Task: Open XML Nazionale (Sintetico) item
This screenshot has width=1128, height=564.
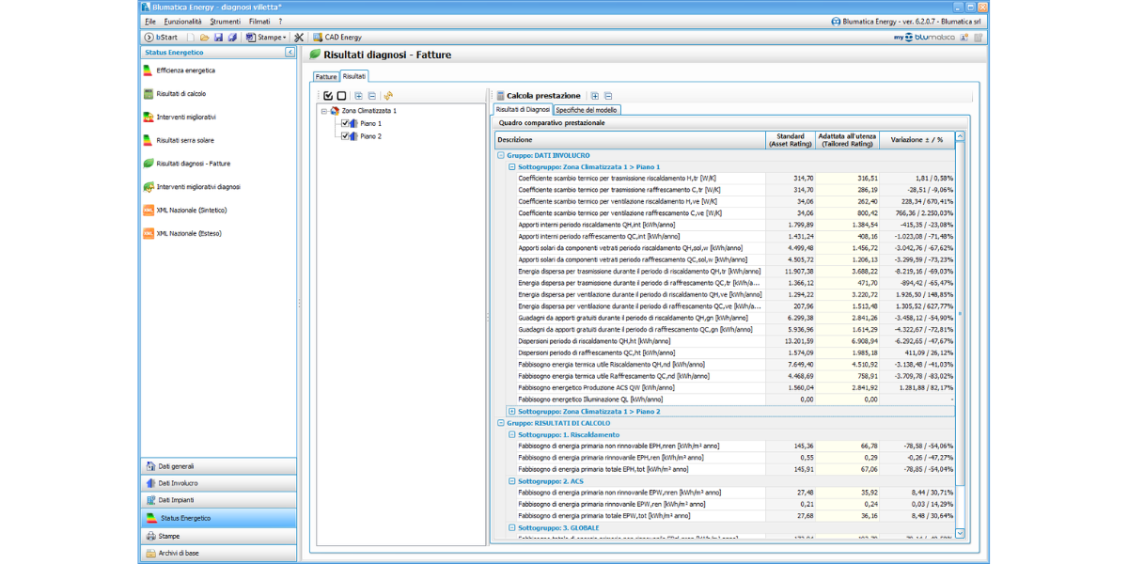Action: click(x=191, y=211)
